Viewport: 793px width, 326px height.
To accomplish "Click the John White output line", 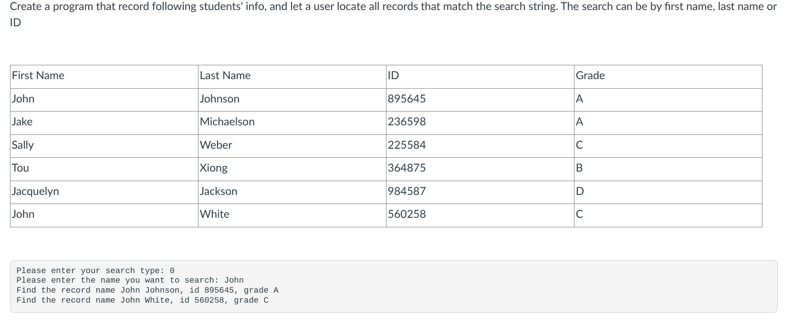I will 142,300.
